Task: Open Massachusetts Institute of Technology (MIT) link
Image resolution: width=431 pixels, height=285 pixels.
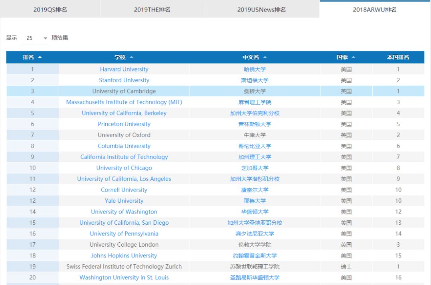Action: [x=124, y=102]
